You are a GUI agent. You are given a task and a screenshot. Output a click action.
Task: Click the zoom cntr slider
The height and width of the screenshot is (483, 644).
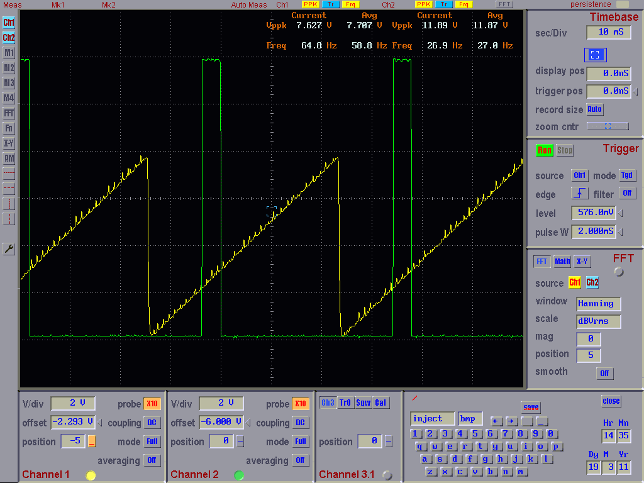[x=608, y=126]
